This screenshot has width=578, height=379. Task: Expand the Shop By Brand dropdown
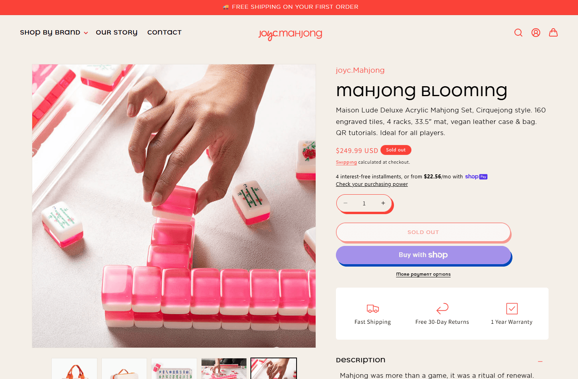pos(54,33)
